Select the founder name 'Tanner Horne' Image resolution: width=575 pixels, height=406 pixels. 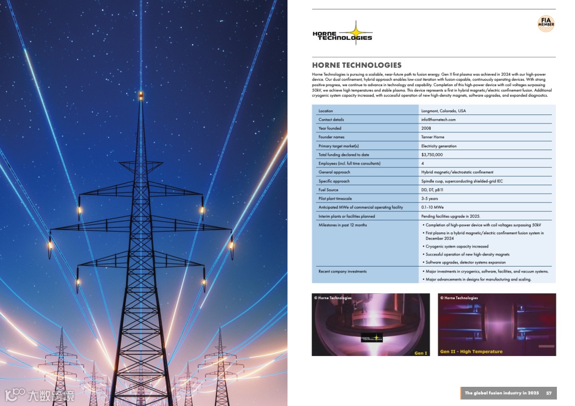433,137
